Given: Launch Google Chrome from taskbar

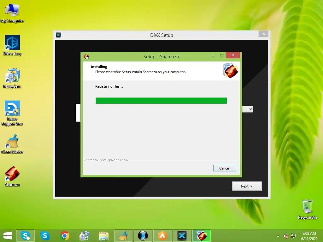Looking at the screenshot, I should 64,236.
